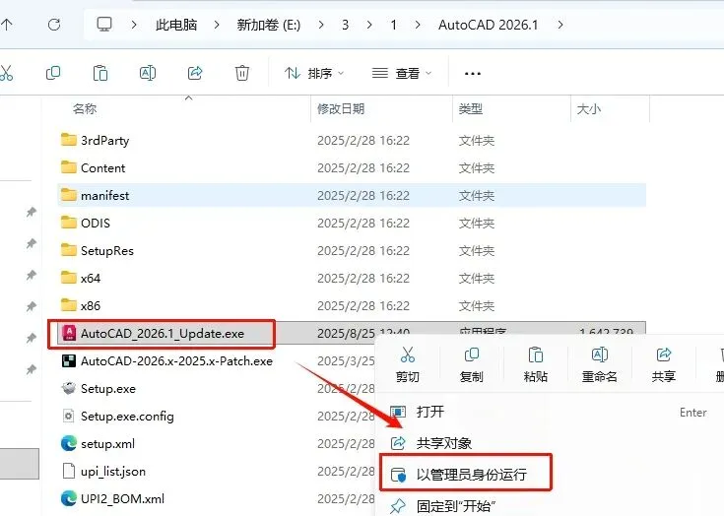Choose 剪切 in the context menu
The width and height of the screenshot is (724, 516).
click(x=407, y=364)
